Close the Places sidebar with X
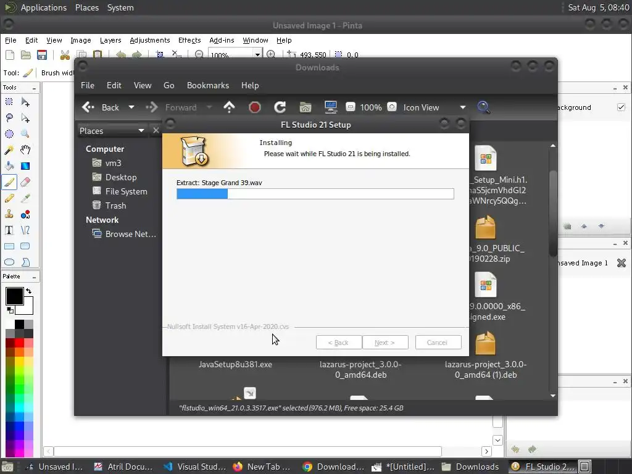The height and width of the screenshot is (474, 632). tap(156, 130)
